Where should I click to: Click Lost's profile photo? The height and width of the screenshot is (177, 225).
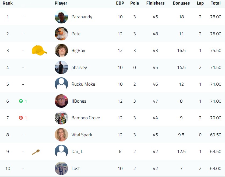click(x=61, y=168)
